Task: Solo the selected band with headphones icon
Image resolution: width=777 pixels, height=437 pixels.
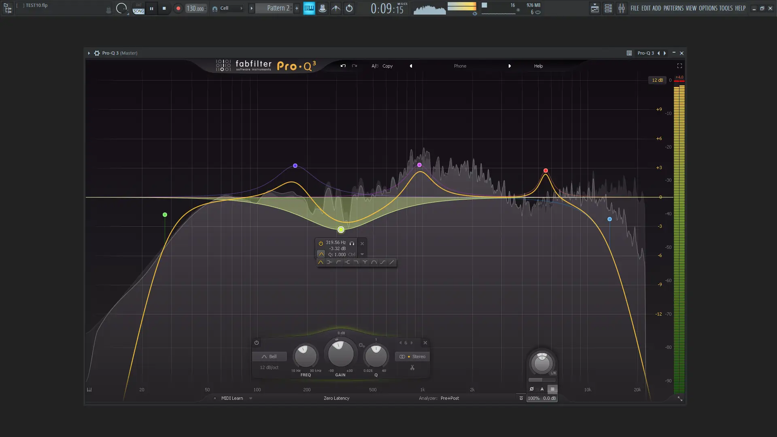Action: (x=352, y=243)
